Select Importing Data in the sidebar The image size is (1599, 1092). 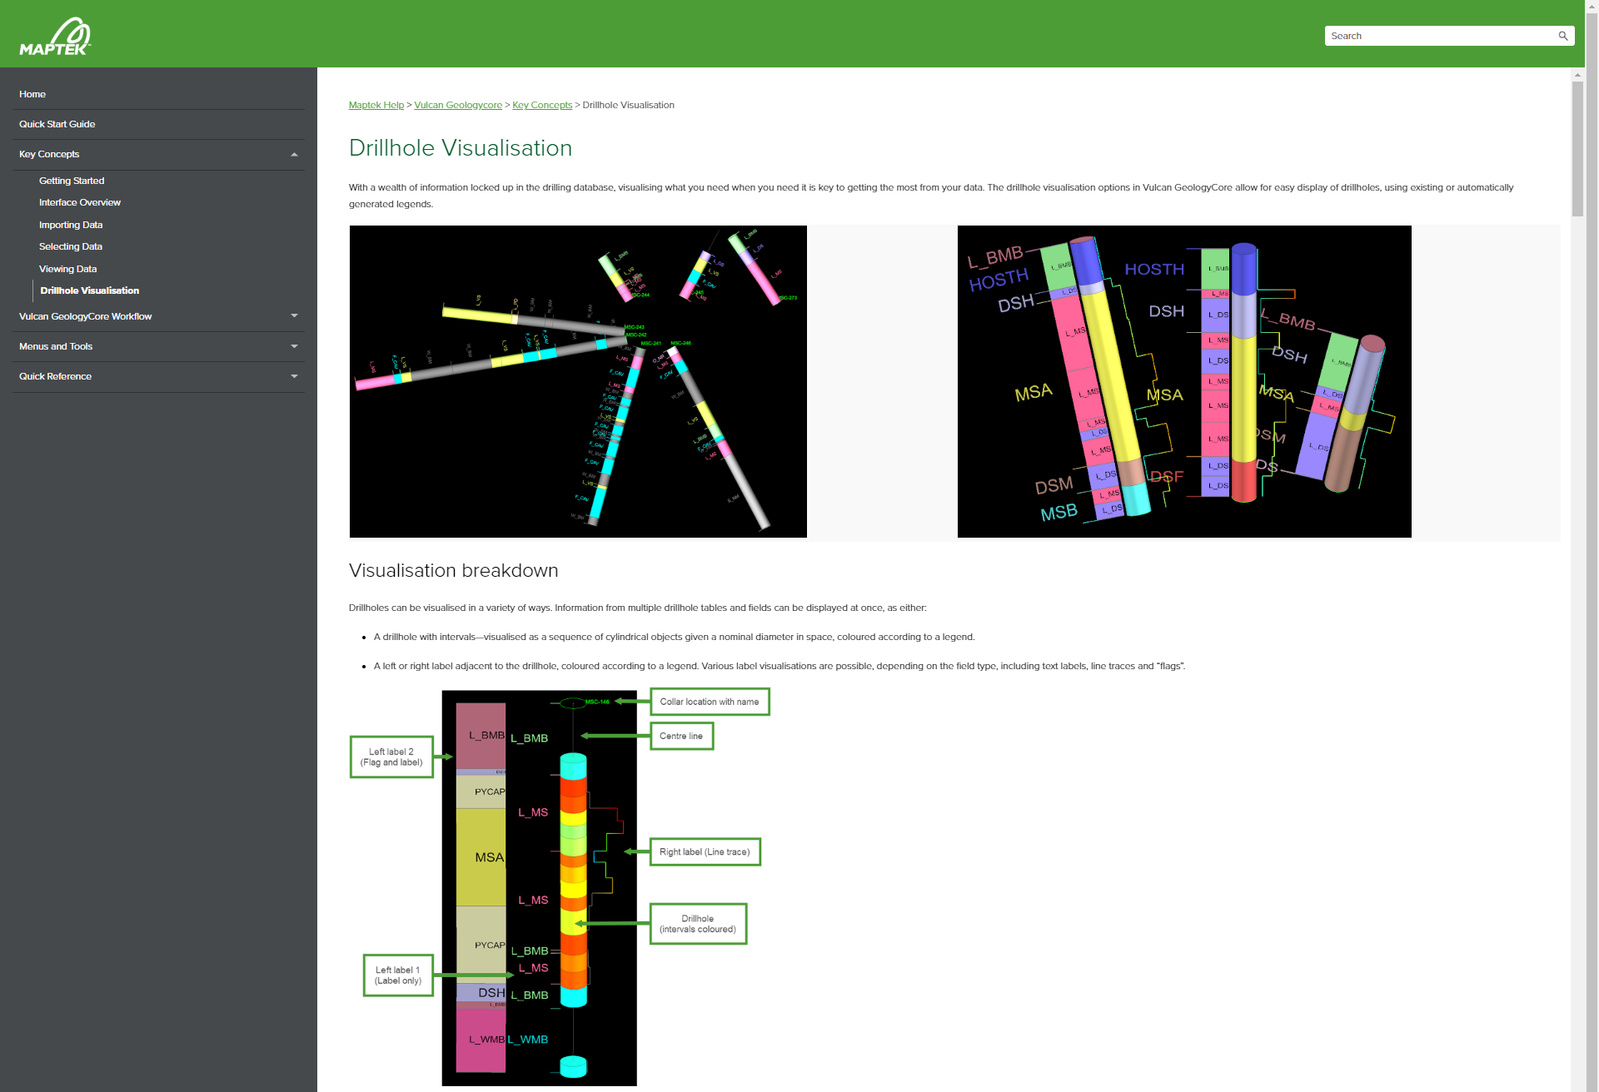[71, 224]
